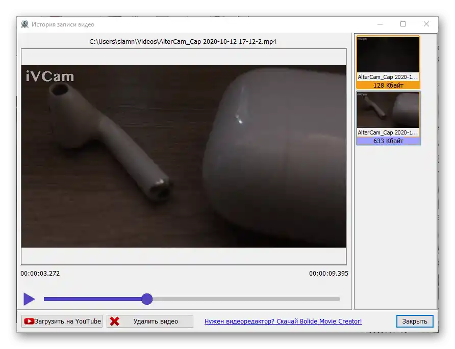Click the Загрузить на YouTube button
The width and height of the screenshot is (455, 349).
(62, 321)
